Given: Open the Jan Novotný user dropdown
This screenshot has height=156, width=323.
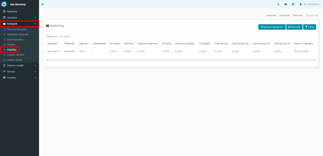Looking at the screenshot, I should (310, 4).
